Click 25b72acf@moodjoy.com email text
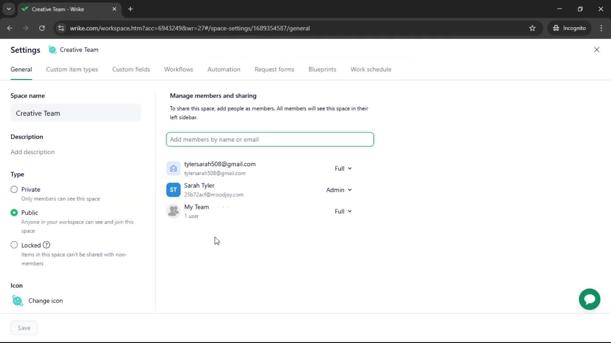Image resolution: width=611 pixels, height=343 pixels. click(x=214, y=195)
